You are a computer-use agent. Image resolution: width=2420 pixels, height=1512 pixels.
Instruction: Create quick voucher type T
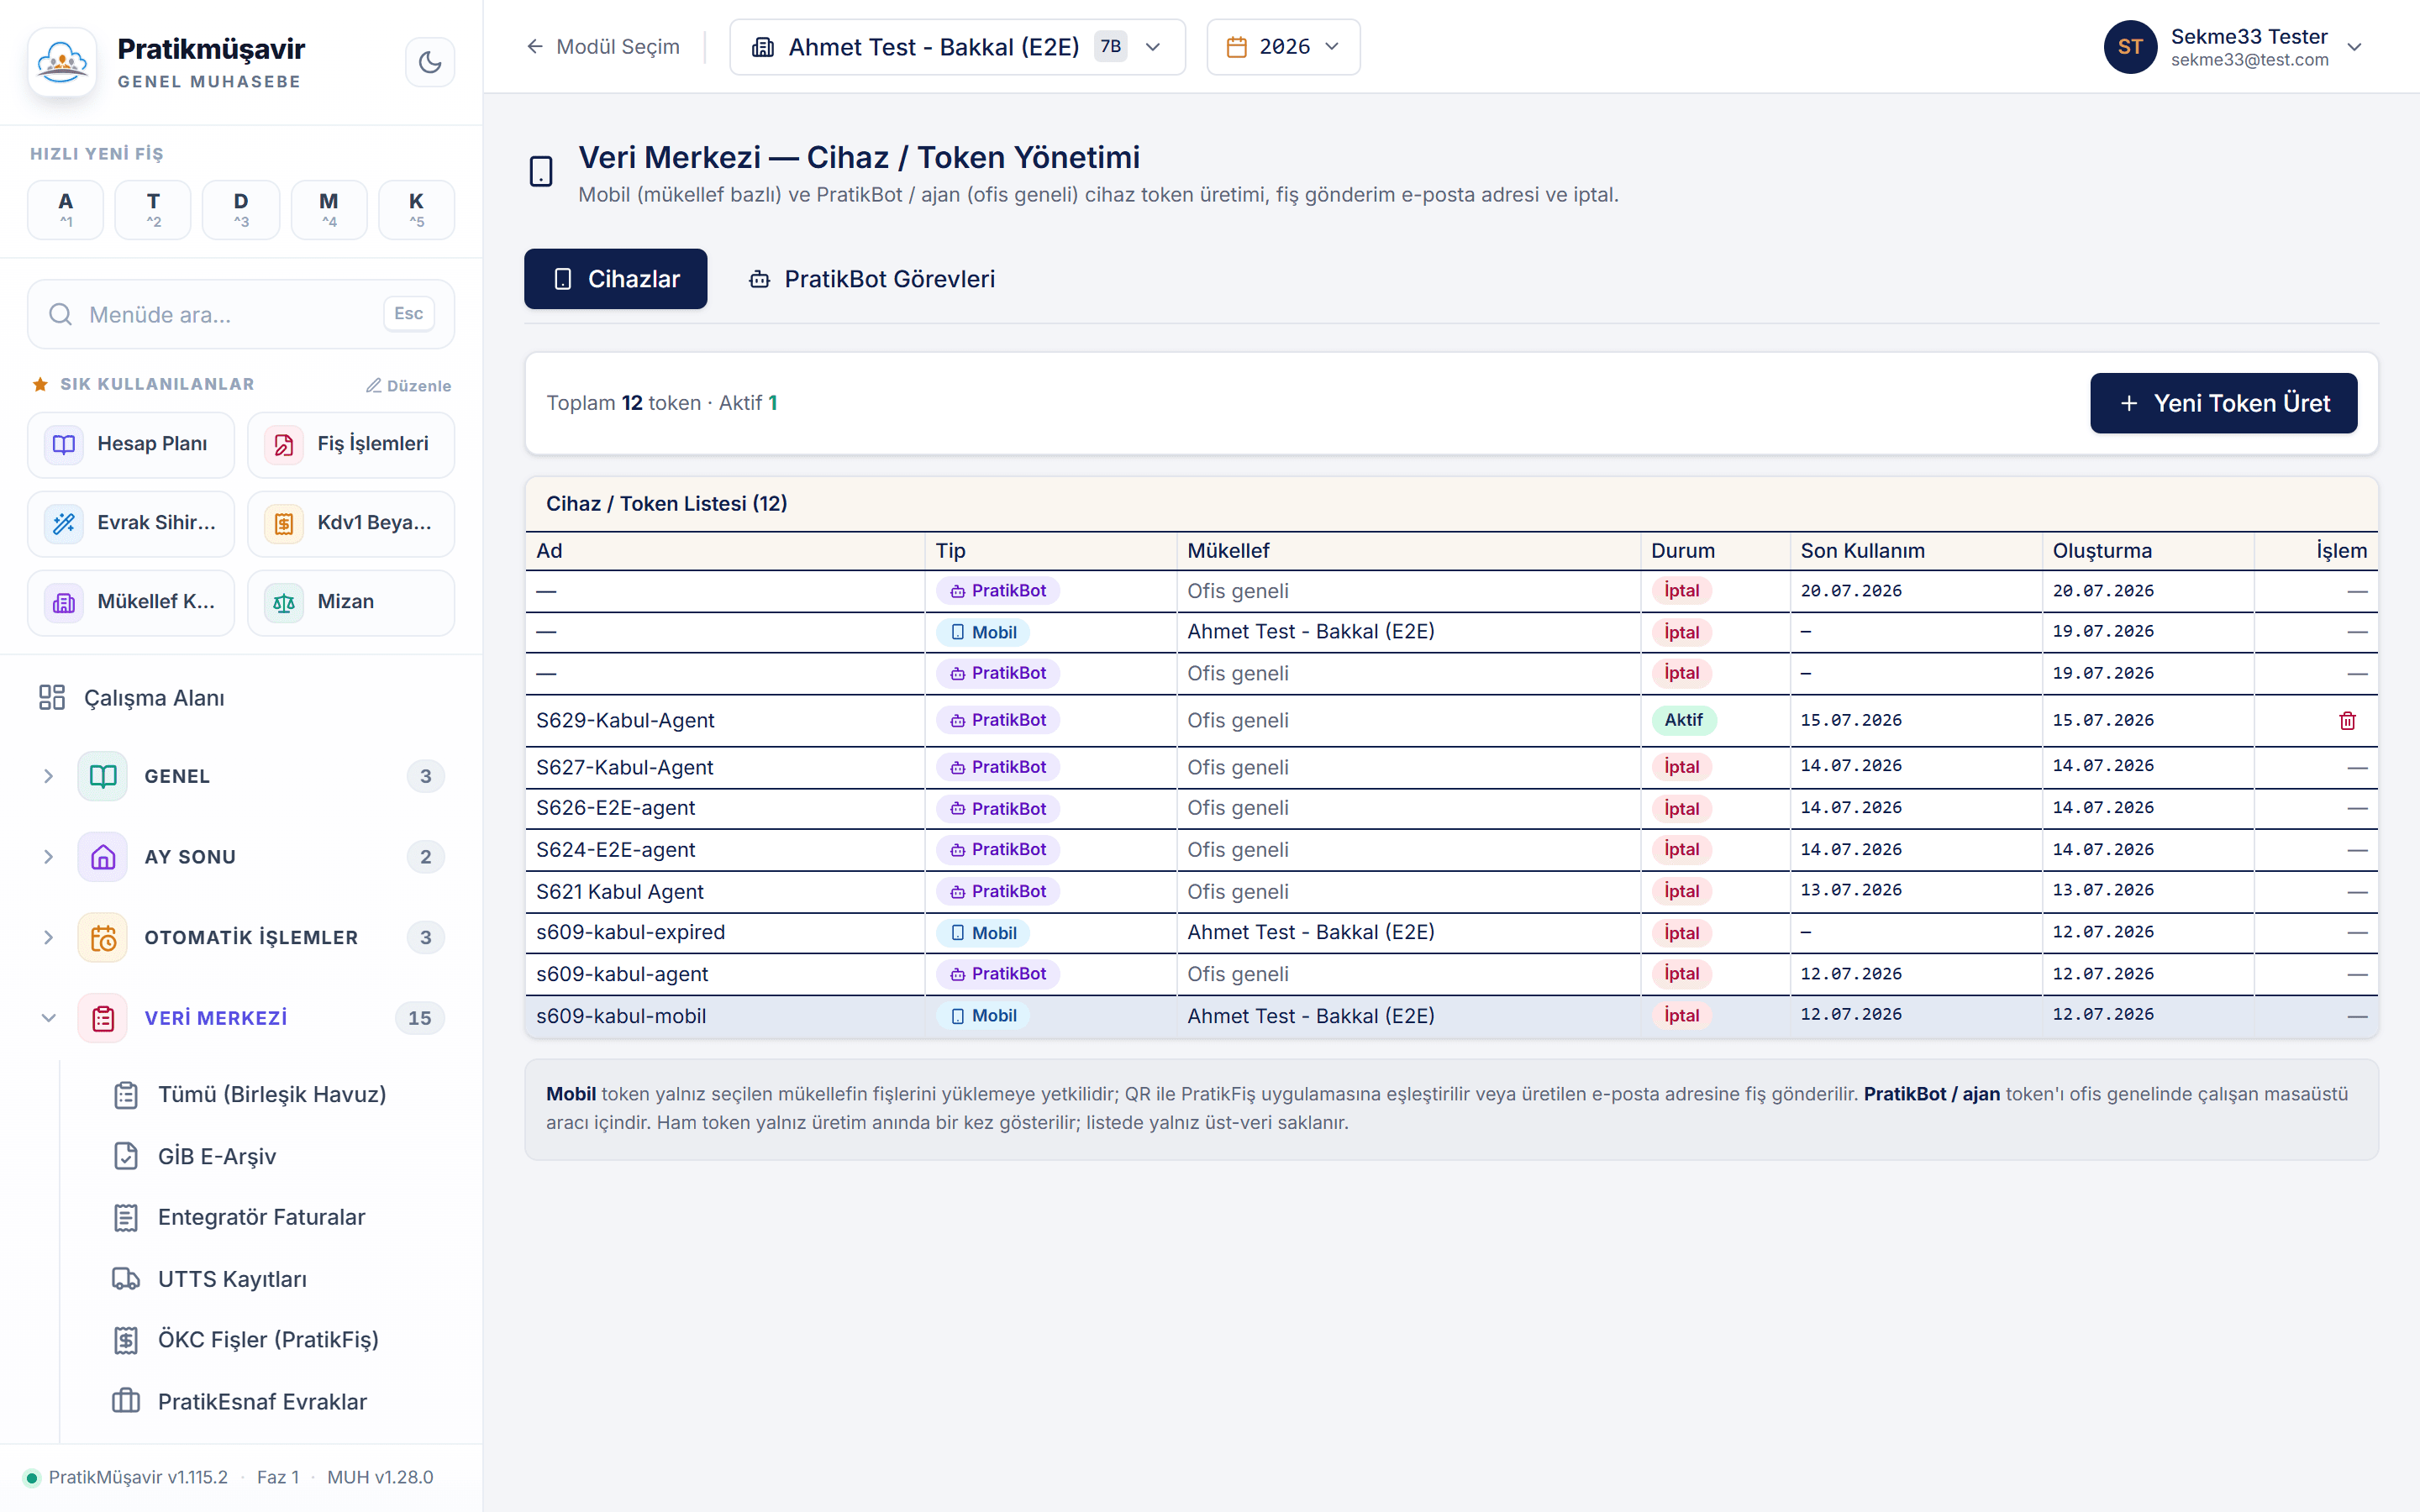coord(153,209)
